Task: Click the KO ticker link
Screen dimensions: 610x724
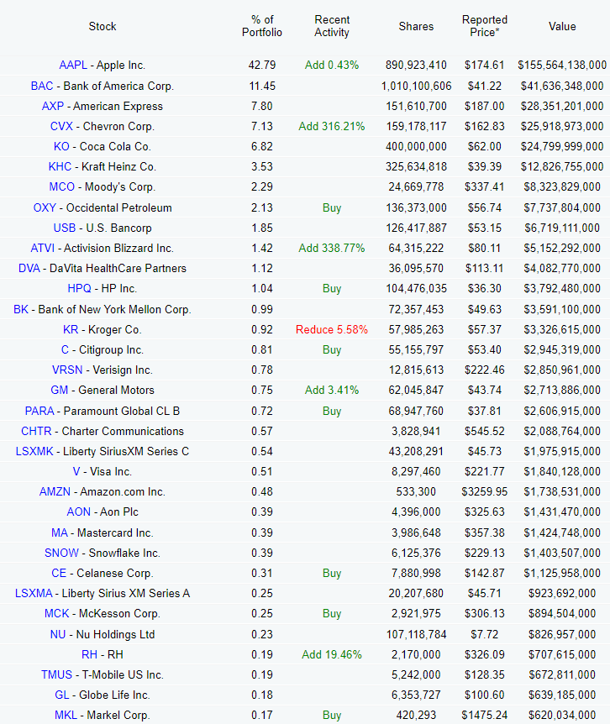Action: click(x=61, y=147)
